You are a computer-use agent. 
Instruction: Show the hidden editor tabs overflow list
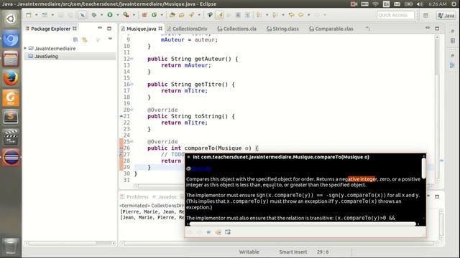click(x=367, y=29)
